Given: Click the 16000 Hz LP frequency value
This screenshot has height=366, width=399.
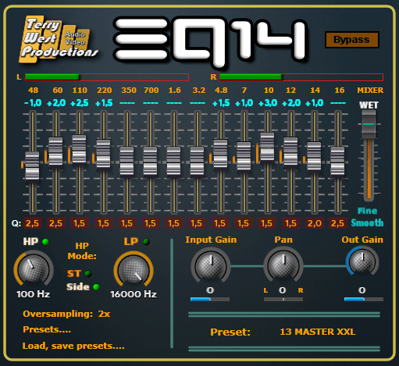Looking at the screenshot, I should pyautogui.click(x=134, y=294).
